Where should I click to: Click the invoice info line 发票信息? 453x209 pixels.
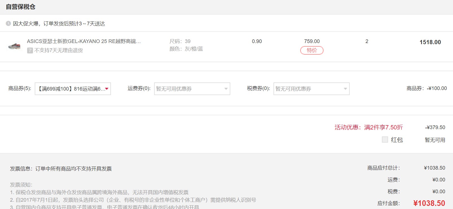tap(61, 169)
